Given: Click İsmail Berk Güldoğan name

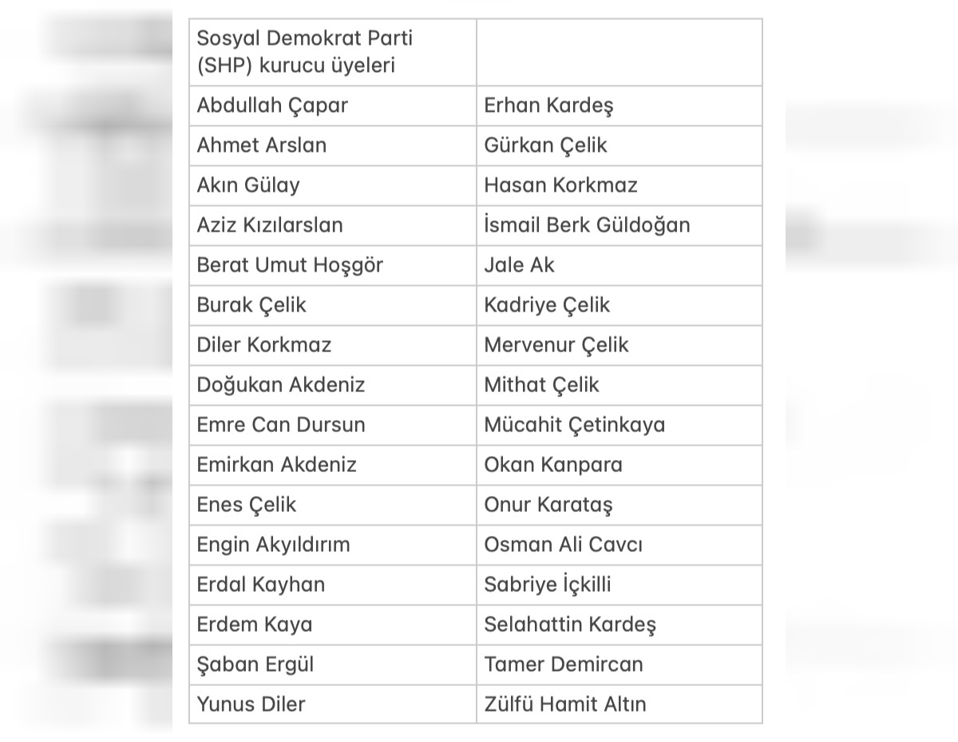Looking at the screenshot, I should click(x=587, y=225).
